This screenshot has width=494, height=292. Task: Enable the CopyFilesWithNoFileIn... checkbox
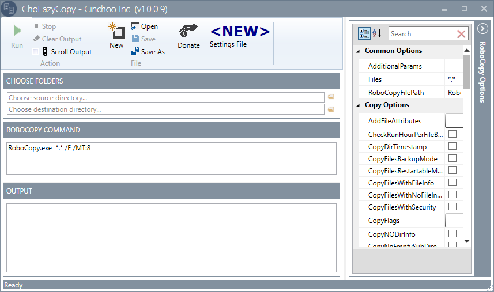point(452,195)
